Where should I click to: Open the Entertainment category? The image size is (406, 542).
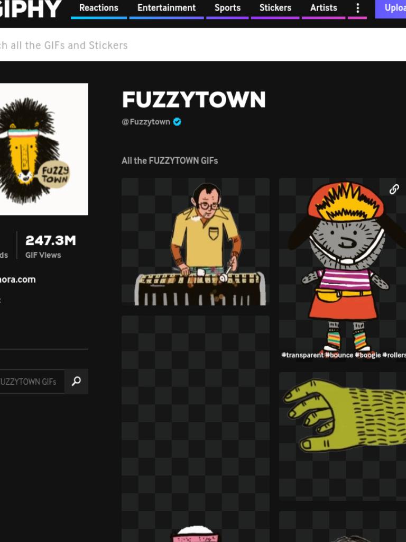tap(167, 8)
